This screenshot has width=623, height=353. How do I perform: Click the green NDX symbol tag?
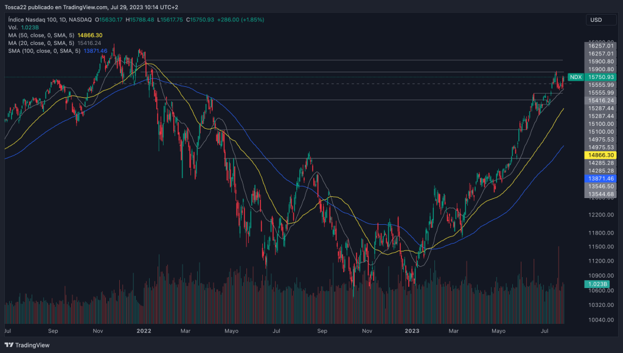[576, 77]
